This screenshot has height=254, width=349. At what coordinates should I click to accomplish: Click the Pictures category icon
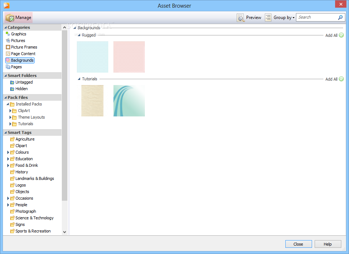8,41
